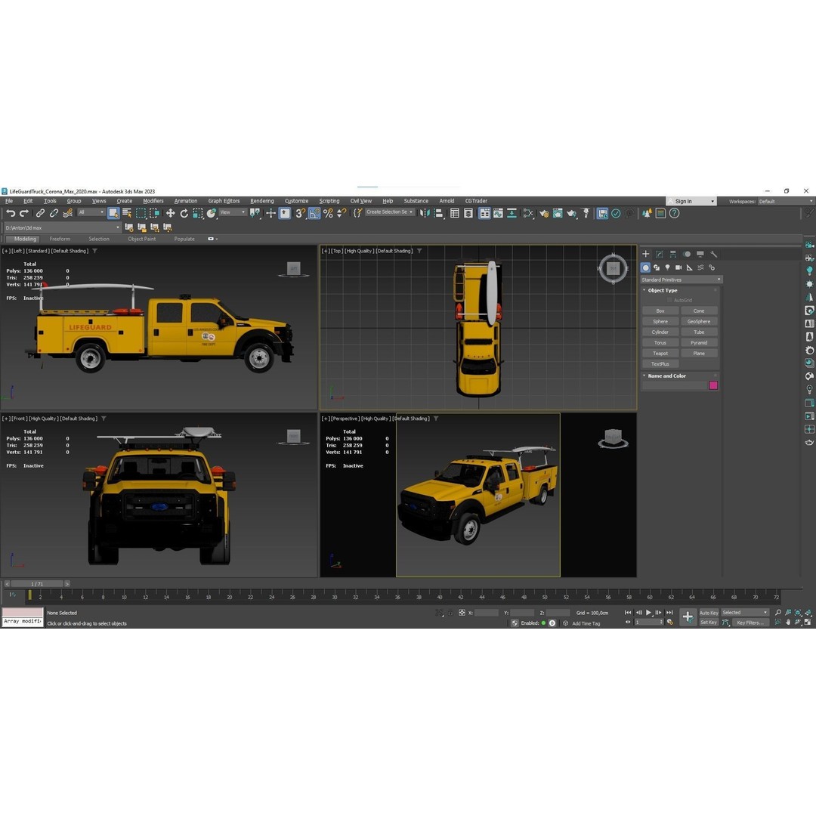Switch to the Modify panel icon
816x816 pixels.
[x=658, y=255]
